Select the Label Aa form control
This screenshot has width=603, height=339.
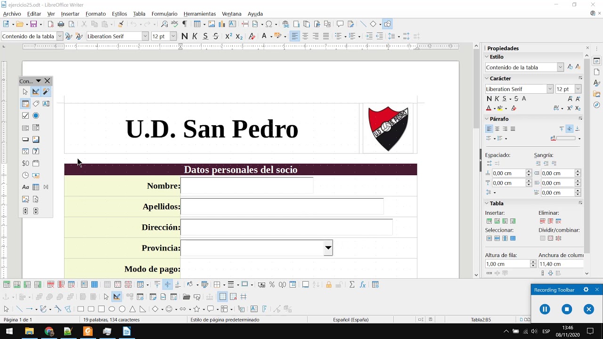click(x=25, y=187)
